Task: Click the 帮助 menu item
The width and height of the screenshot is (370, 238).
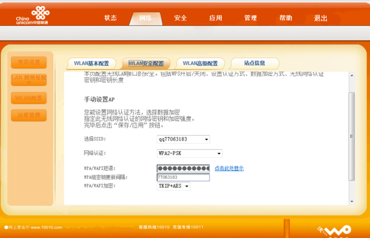Action: [286, 18]
